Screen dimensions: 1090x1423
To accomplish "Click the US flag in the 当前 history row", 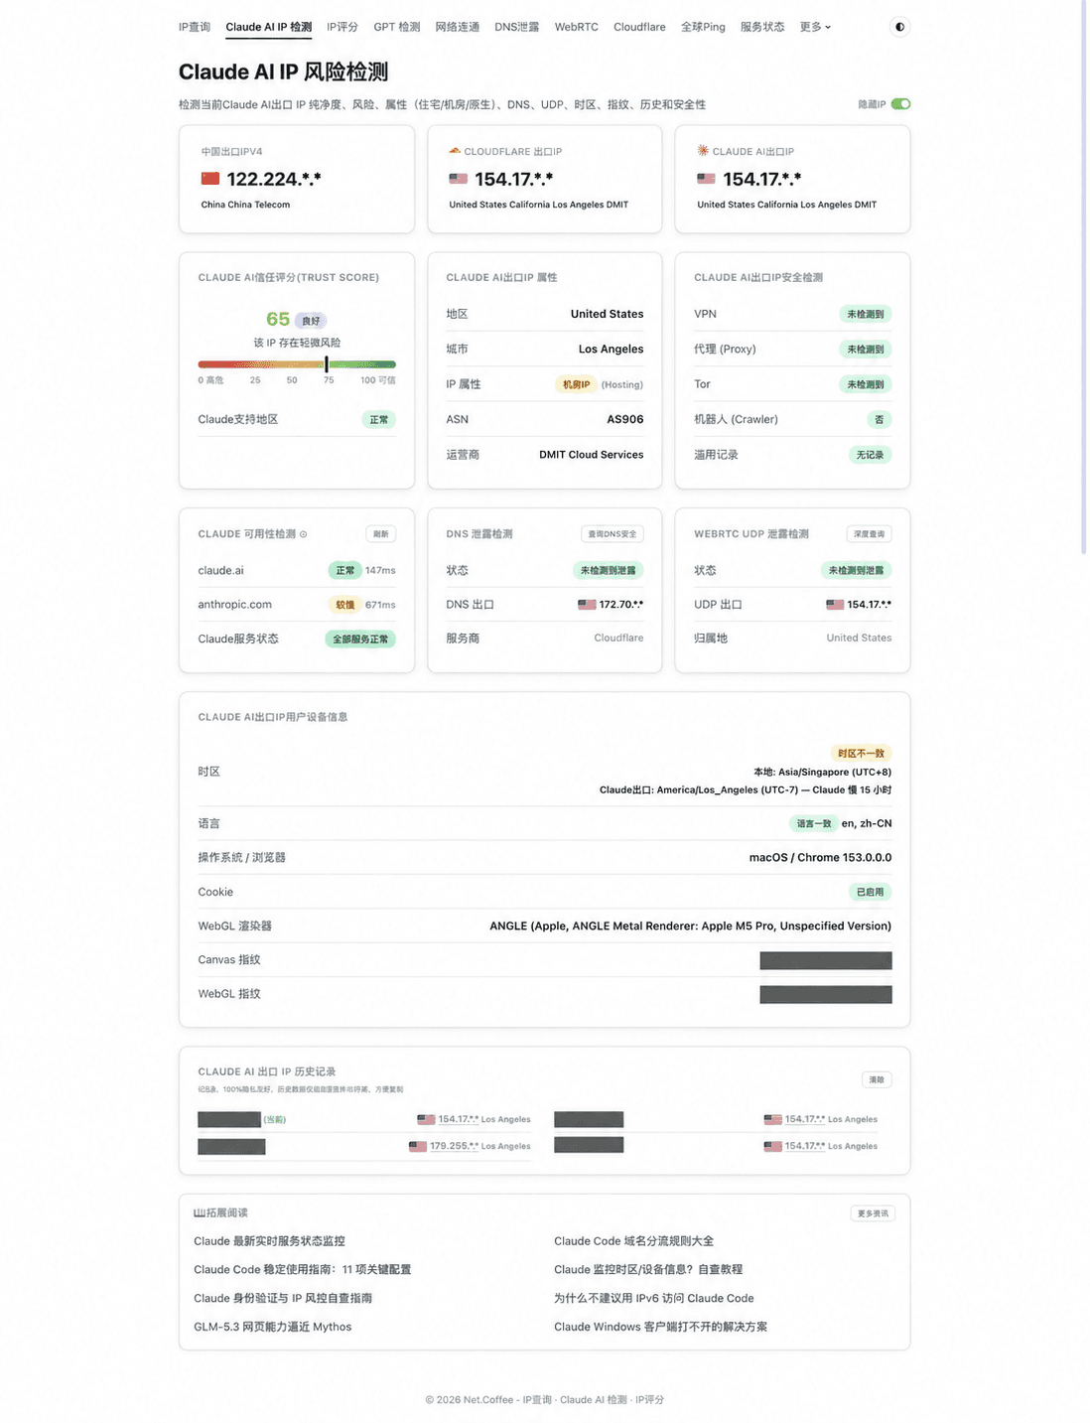I will (x=426, y=1119).
